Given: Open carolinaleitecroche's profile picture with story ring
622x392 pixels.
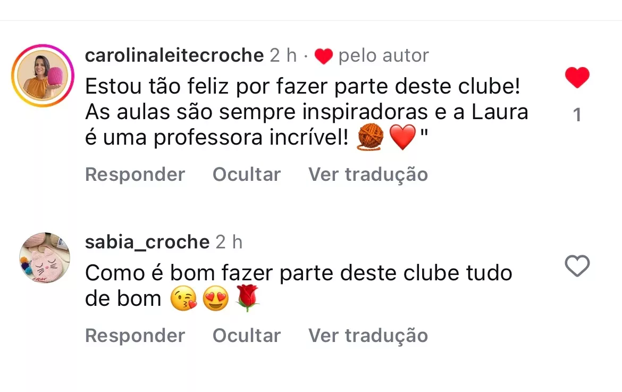Looking at the screenshot, I should click(43, 76).
